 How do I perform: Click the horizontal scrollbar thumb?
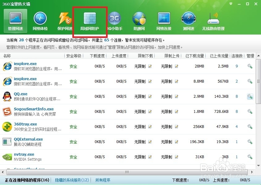point(127,172)
